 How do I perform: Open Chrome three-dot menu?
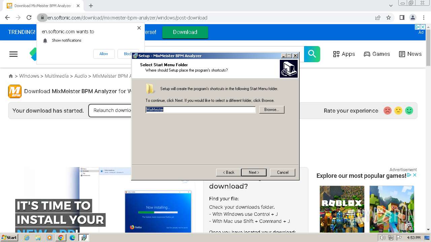(424, 17)
